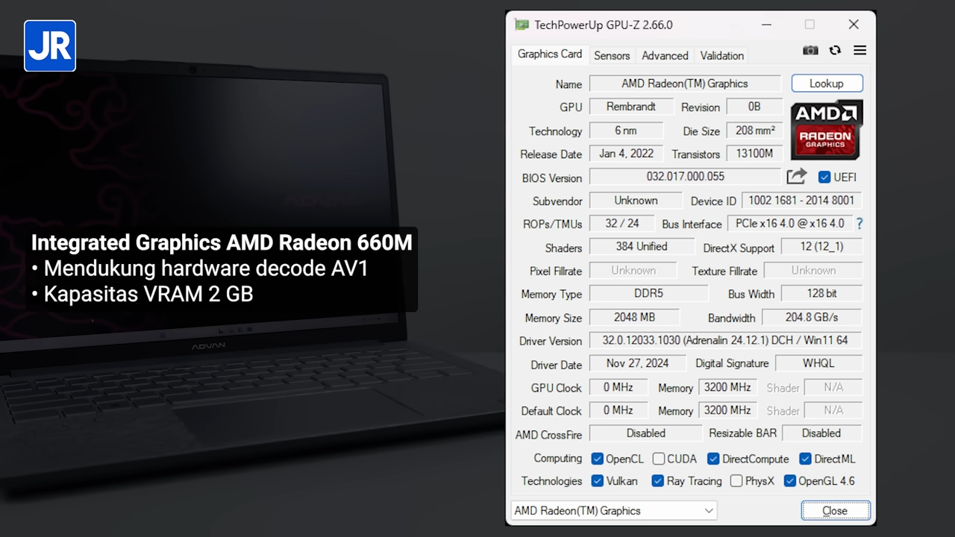The image size is (955, 537).
Task: Toggle the UEFI checkbox
Action: pos(824,177)
